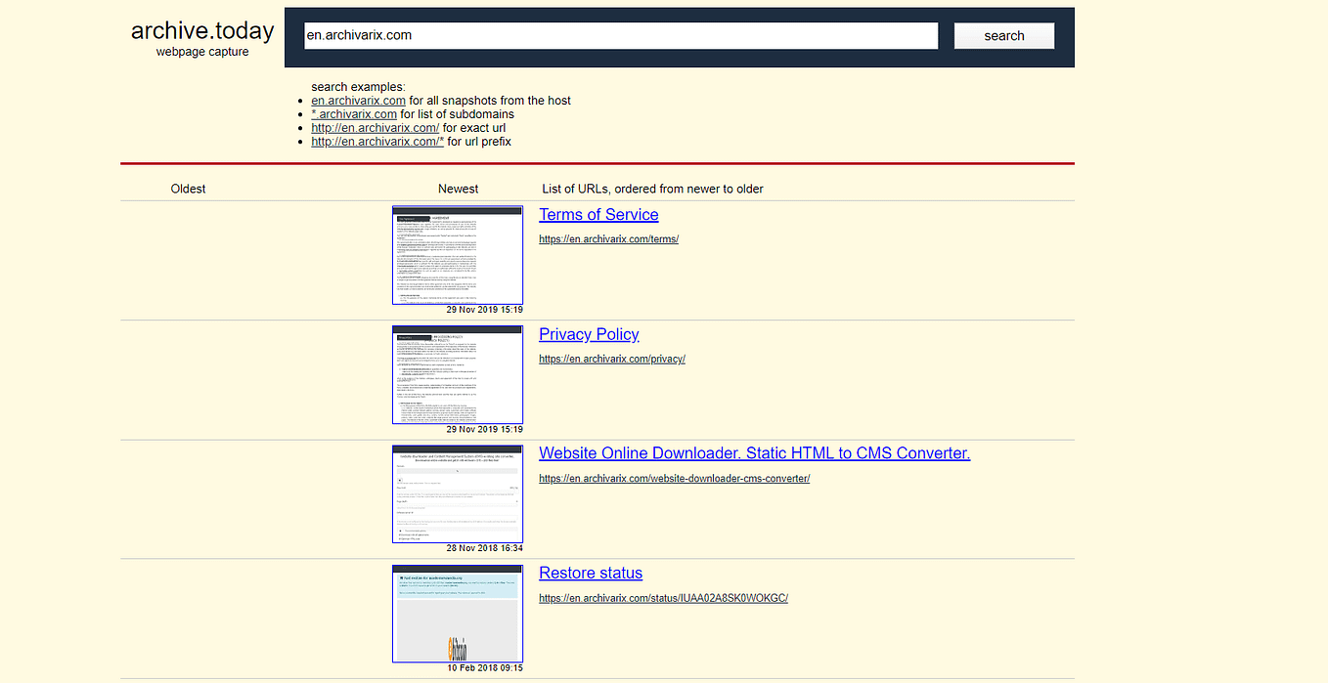Open the Restore status snapshot thumbnail

tap(458, 614)
